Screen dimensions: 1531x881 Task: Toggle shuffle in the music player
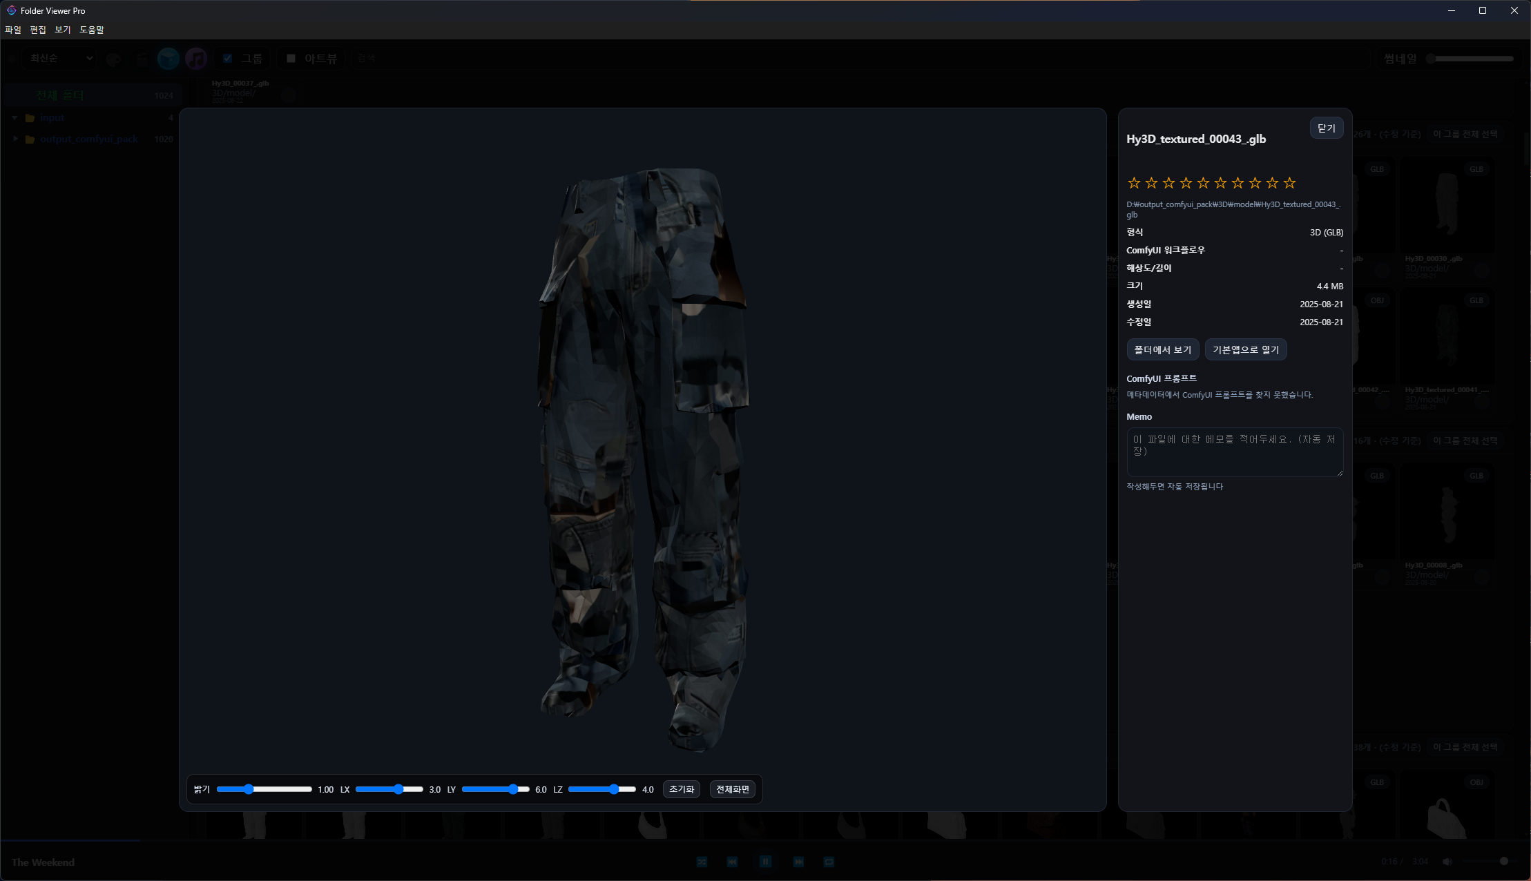pyautogui.click(x=702, y=862)
